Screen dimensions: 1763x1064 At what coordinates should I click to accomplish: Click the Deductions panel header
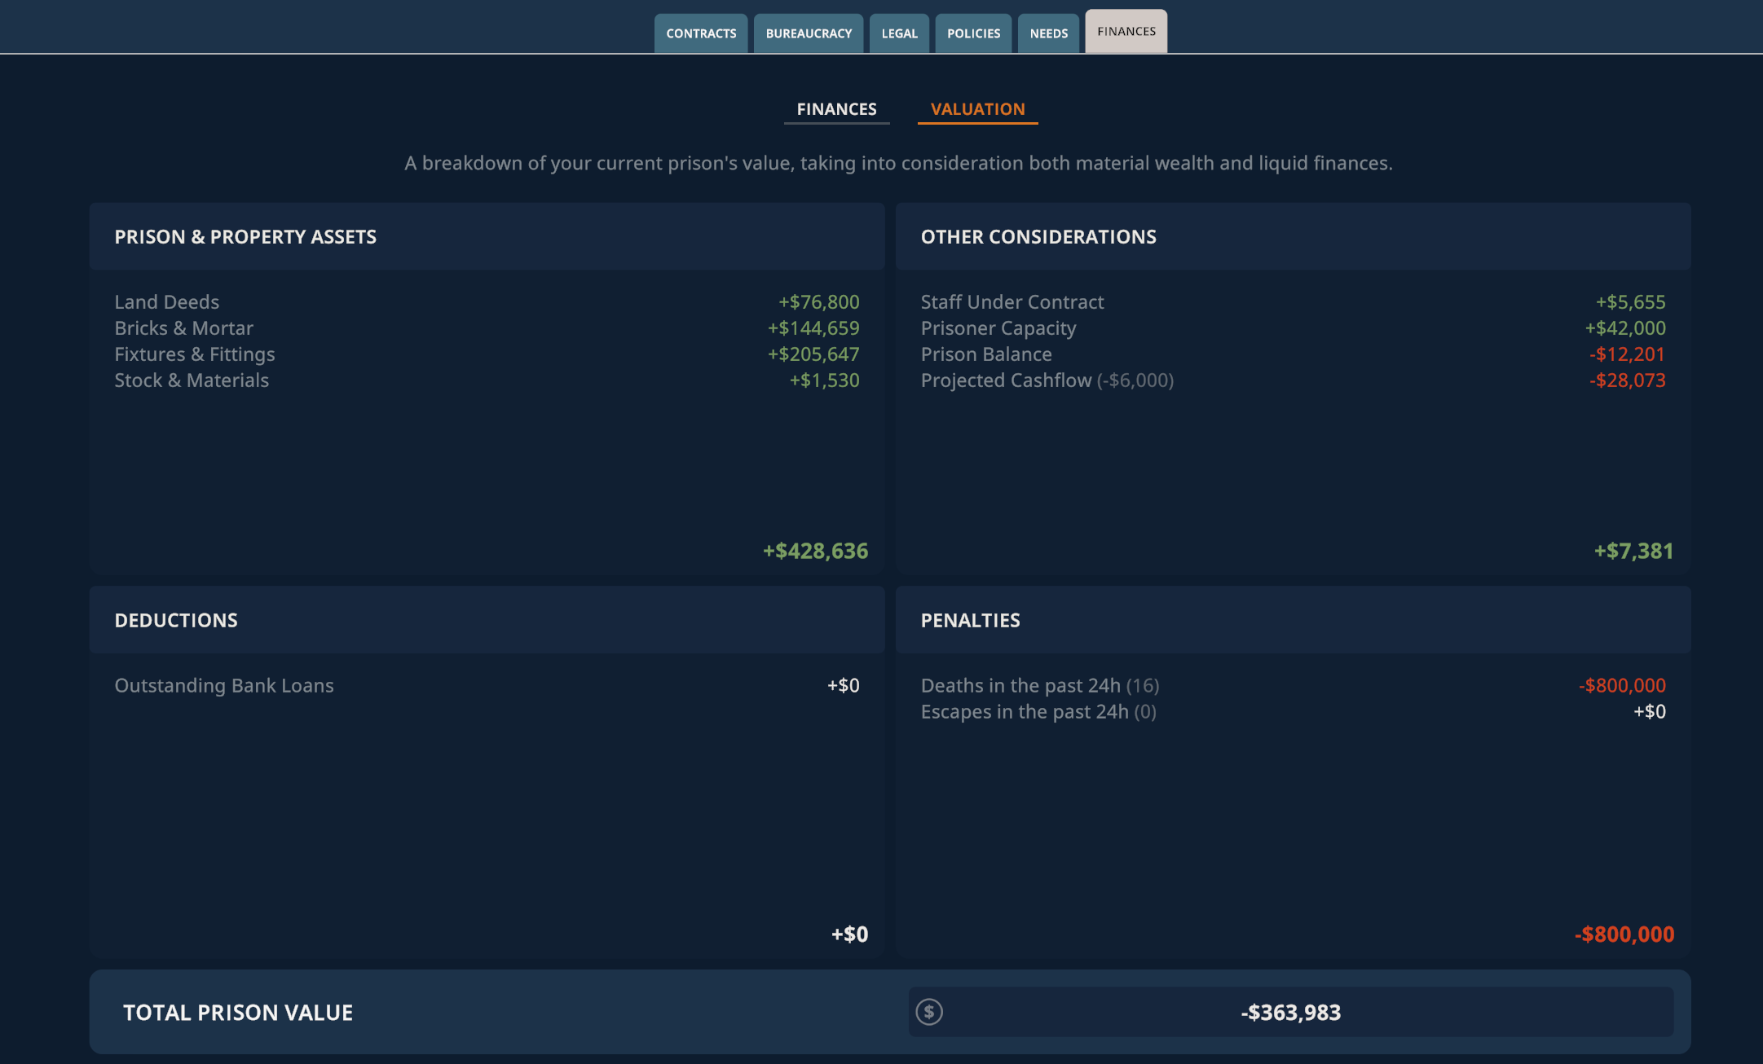pos(176,620)
